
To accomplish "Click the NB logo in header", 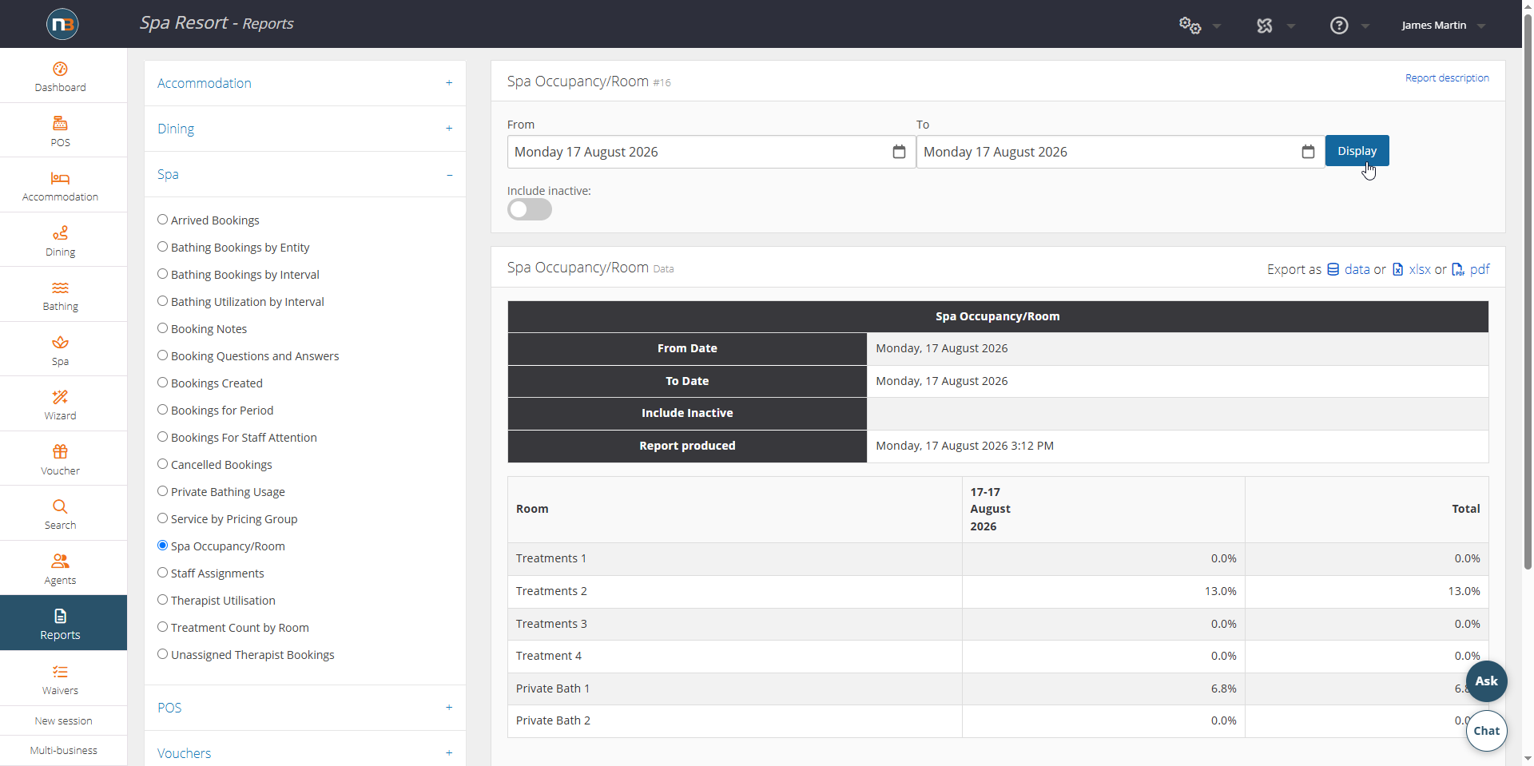I will 62,24.
